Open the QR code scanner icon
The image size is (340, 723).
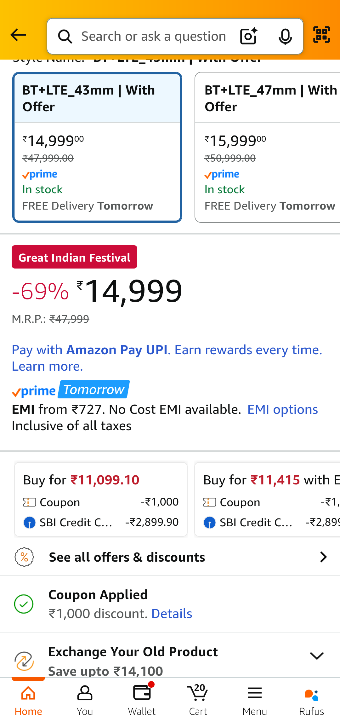(x=321, y=35)
